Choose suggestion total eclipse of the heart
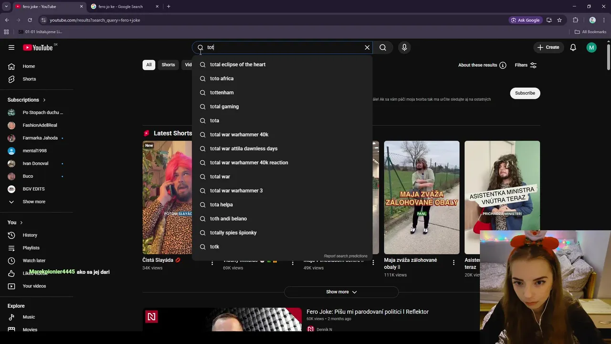This screenshot has width=611, height=344. (282, 64)
